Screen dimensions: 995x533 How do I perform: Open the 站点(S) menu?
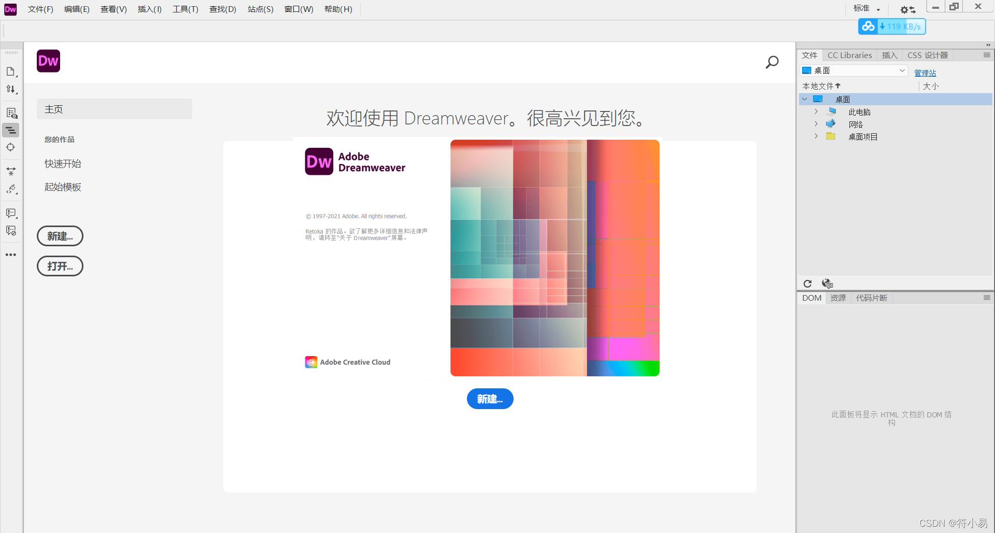(260, 9)
